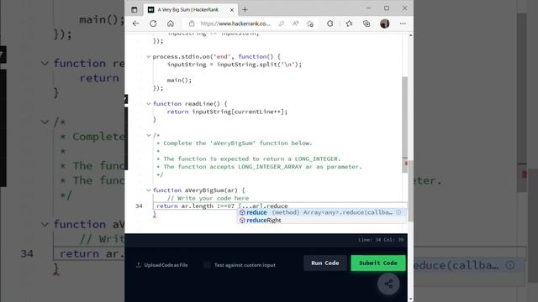Select the A Very Big Sum HackerRank tab
Viewport: 538px width, 302px height.
191,9
